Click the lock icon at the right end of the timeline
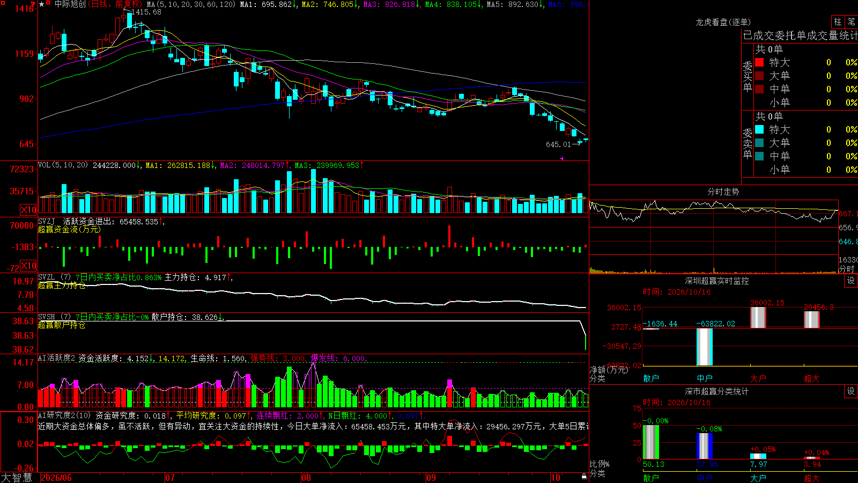This screenshot has width=858, height=483. 585,477
